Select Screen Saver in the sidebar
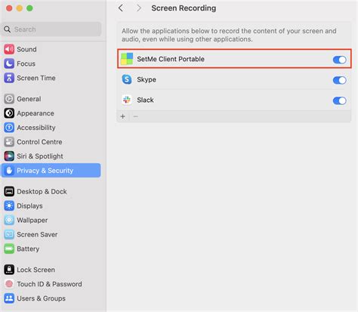Viewport: 358px width, 312px height. (x=51, y=234)
